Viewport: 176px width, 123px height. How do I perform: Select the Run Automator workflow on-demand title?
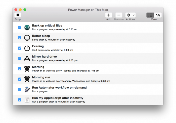tap(59, 88)
